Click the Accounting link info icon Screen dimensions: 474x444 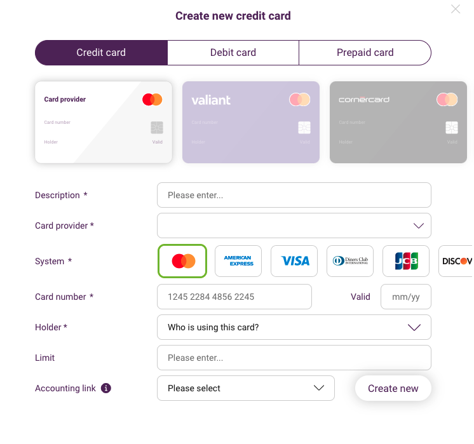(106, 387)
